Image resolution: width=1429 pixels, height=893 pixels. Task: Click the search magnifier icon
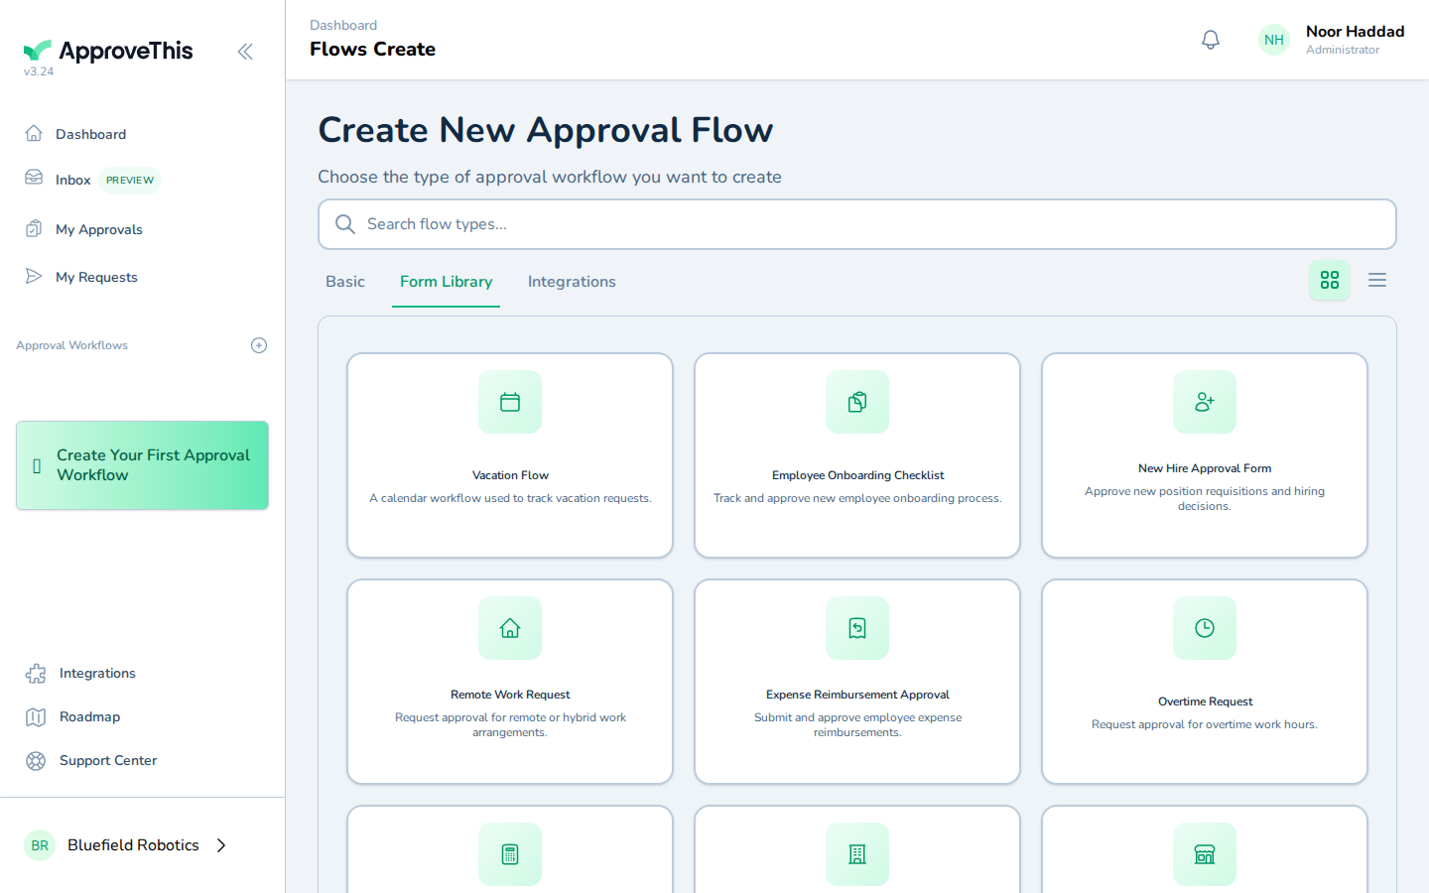[x=345, y=224]
